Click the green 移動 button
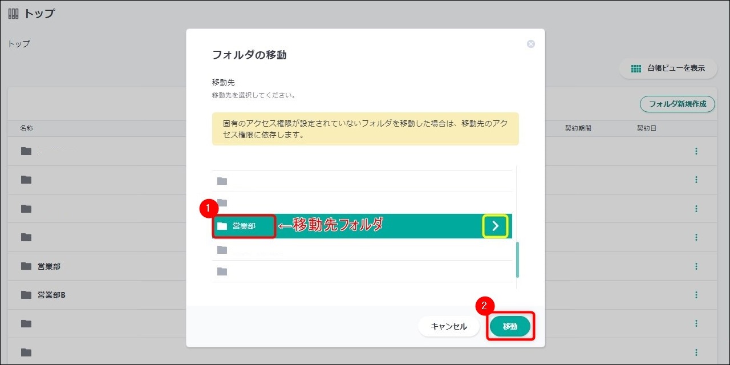 (x=510, y=326)
